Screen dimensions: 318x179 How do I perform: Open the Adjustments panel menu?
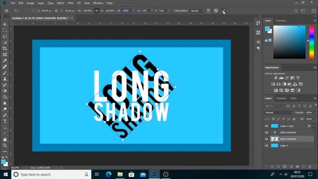(x=315, y=68)
